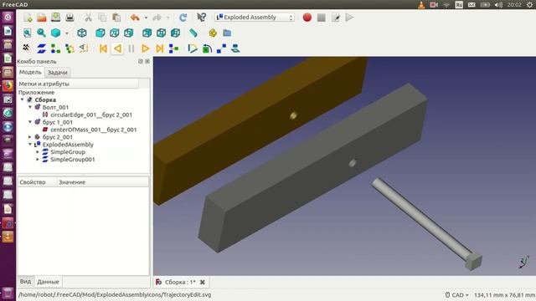Screen dimensions: 536x301
Task: Expand the брус 2_001 tree node
Action: click(x=30, y=137)
